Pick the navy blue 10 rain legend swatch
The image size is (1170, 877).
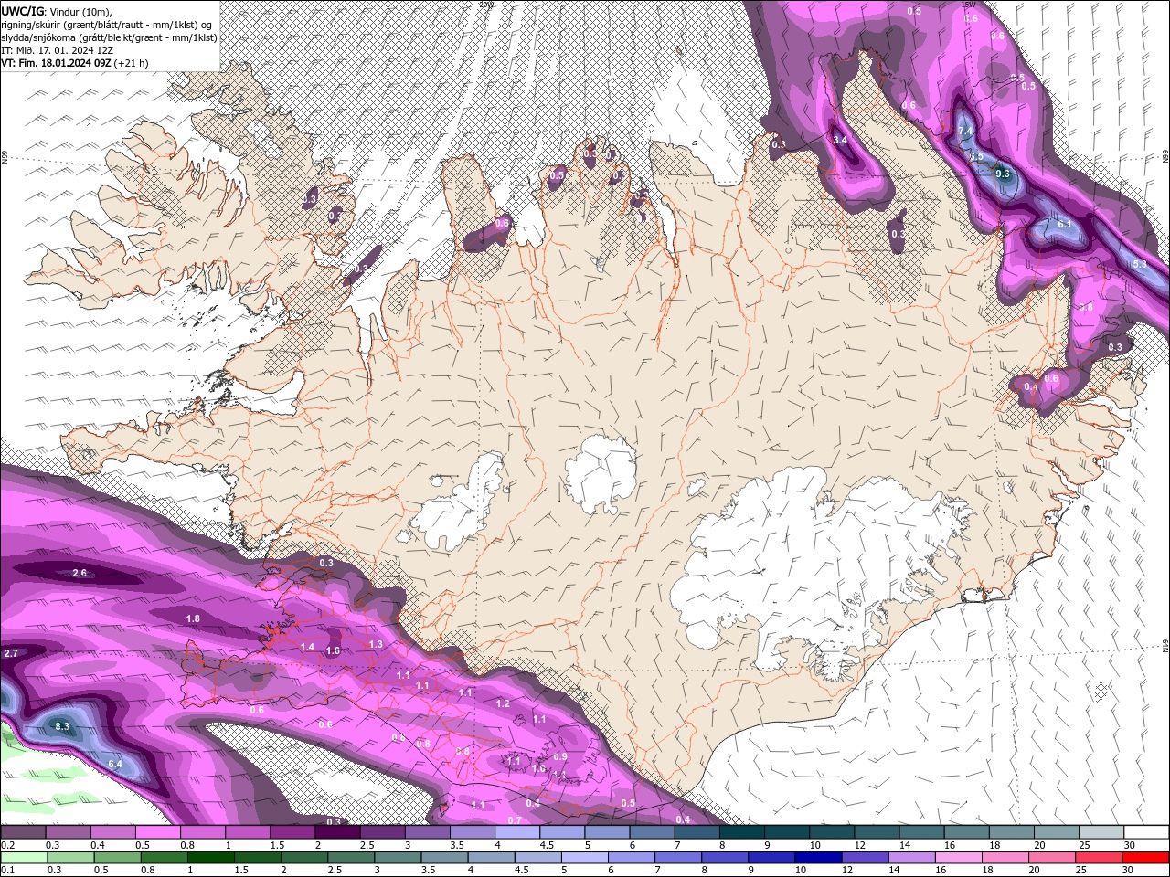[x=816, y=858]
